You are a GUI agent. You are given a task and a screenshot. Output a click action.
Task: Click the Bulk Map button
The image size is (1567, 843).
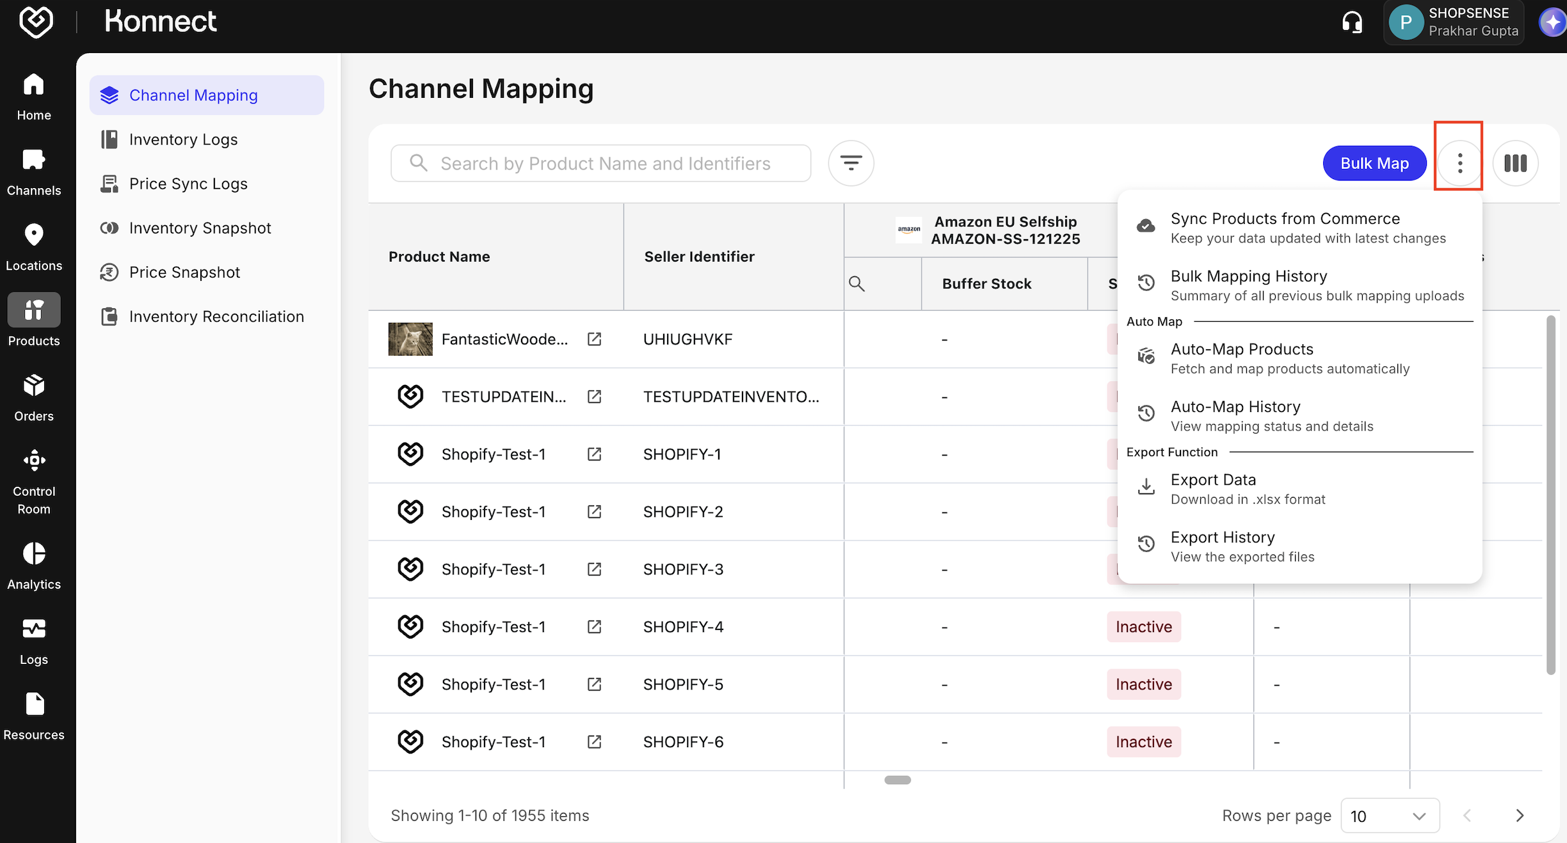(1374, 163)
